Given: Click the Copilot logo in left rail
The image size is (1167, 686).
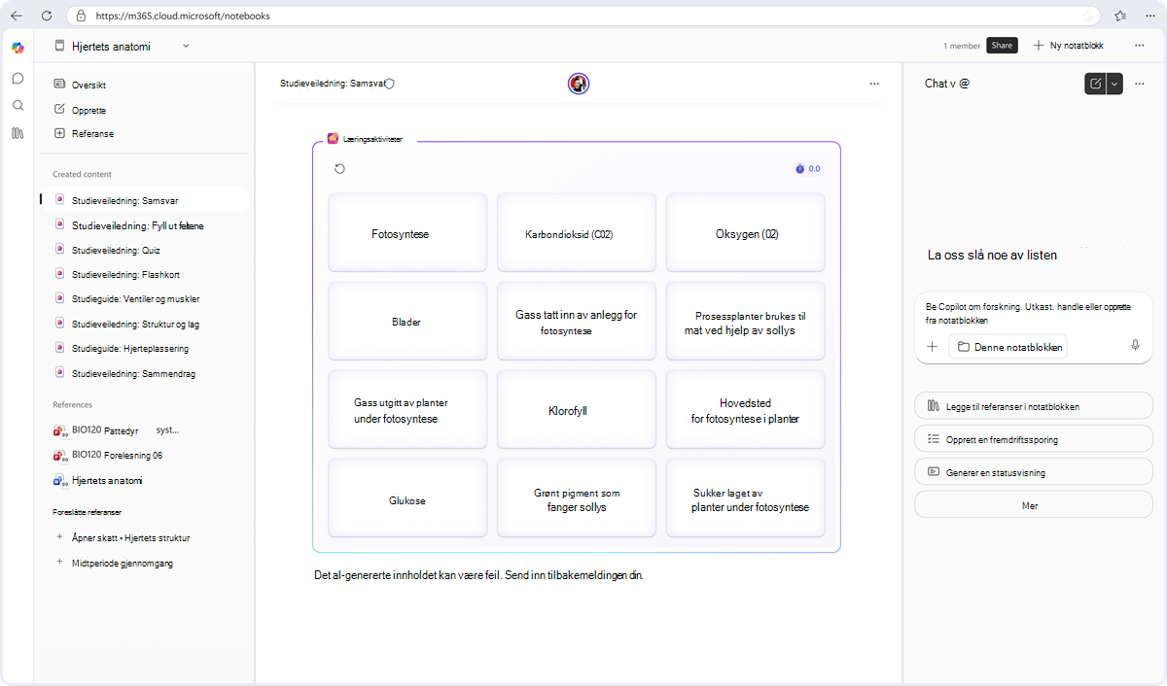Looking at the screenshot, I should 18,48.
